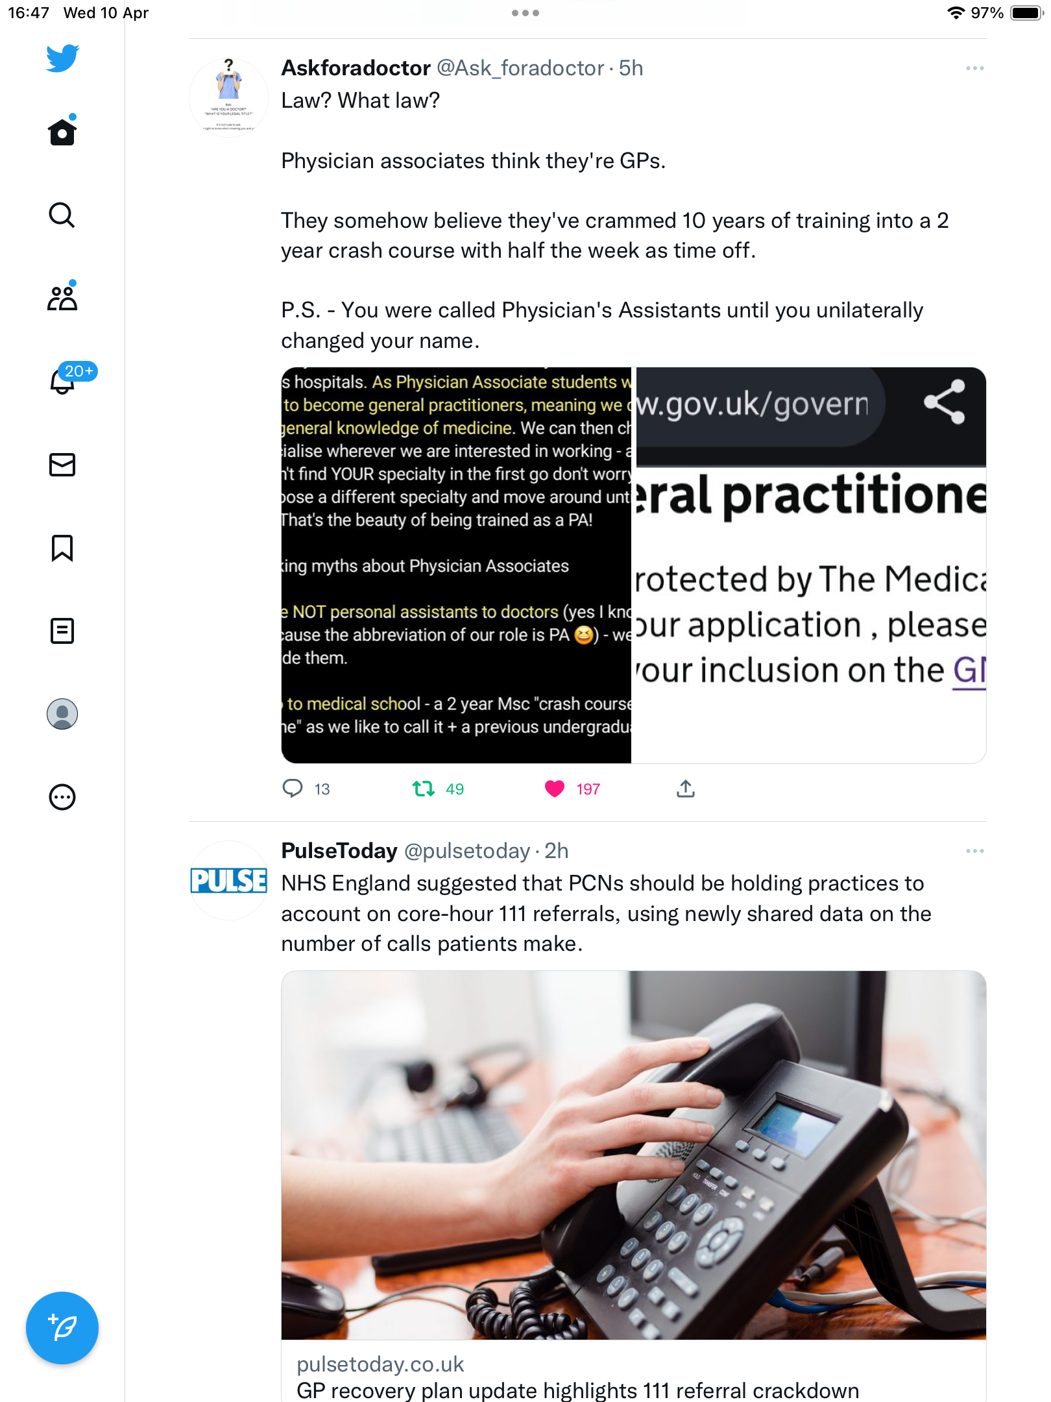Go to the Home feed icon
Image resolution: width=1051 pixels, height=1402 pixels.
62,131
